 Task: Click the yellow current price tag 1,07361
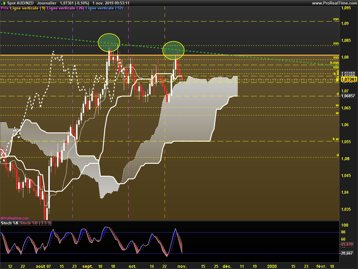(349, 79)
